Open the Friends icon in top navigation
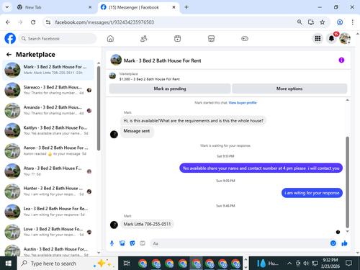Viewport: 360px width, 270px height. pyautogui.click(x=144, y=39)
